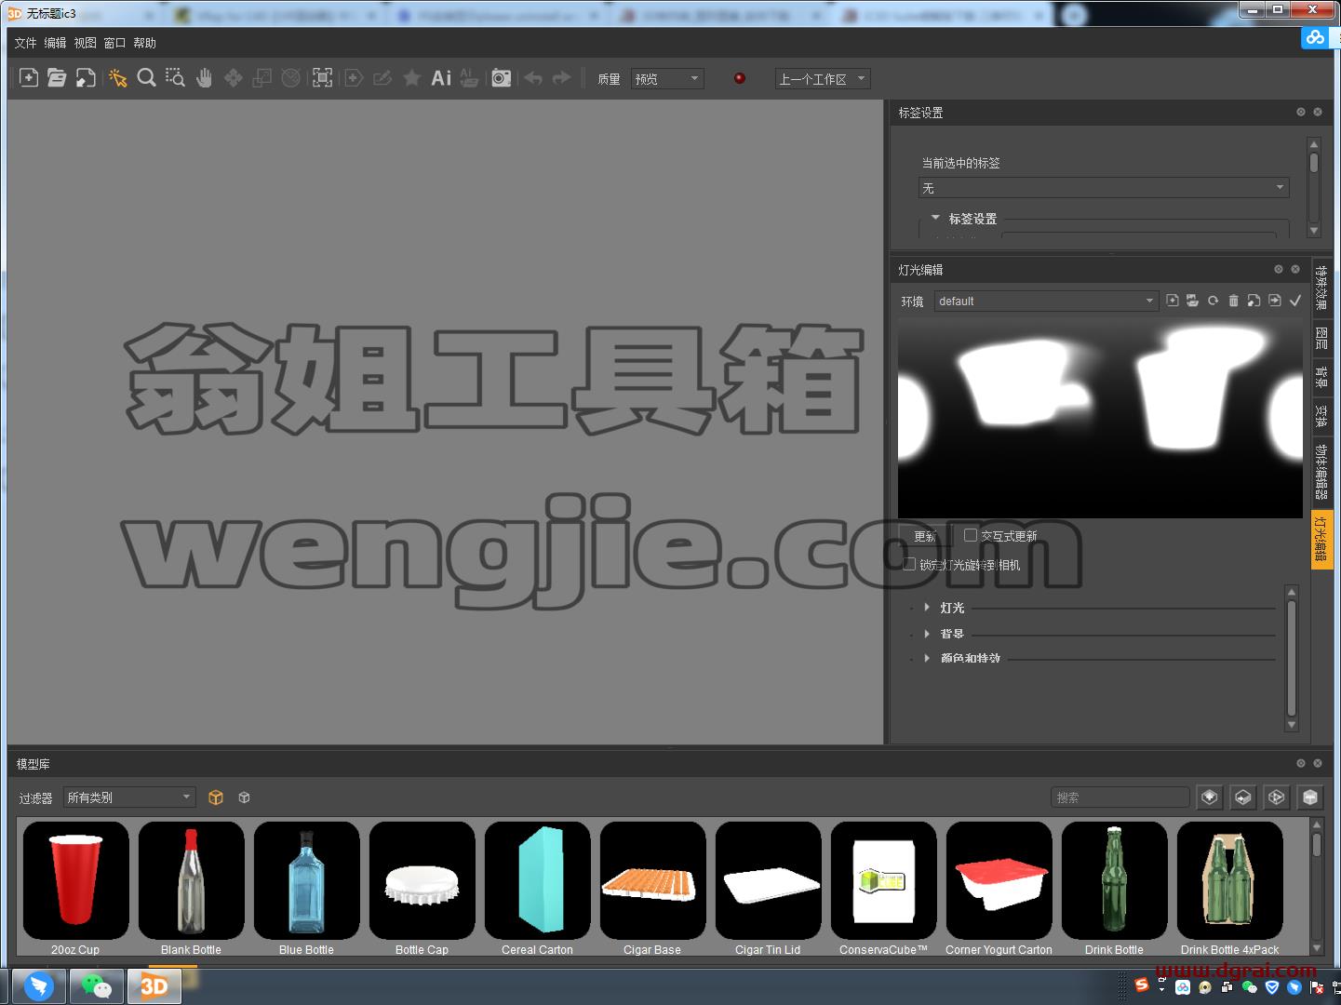
Task: Expand the 灯光 section
Action: pyautogui.click(x=927, y=607)
